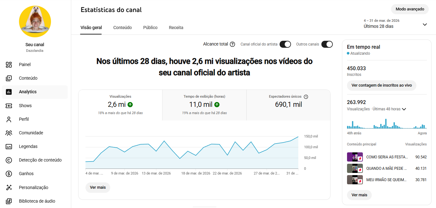Click the clock icon beside Espectadores únicos
This screenshot has height=208, width=436.
[x=306, y=97]
